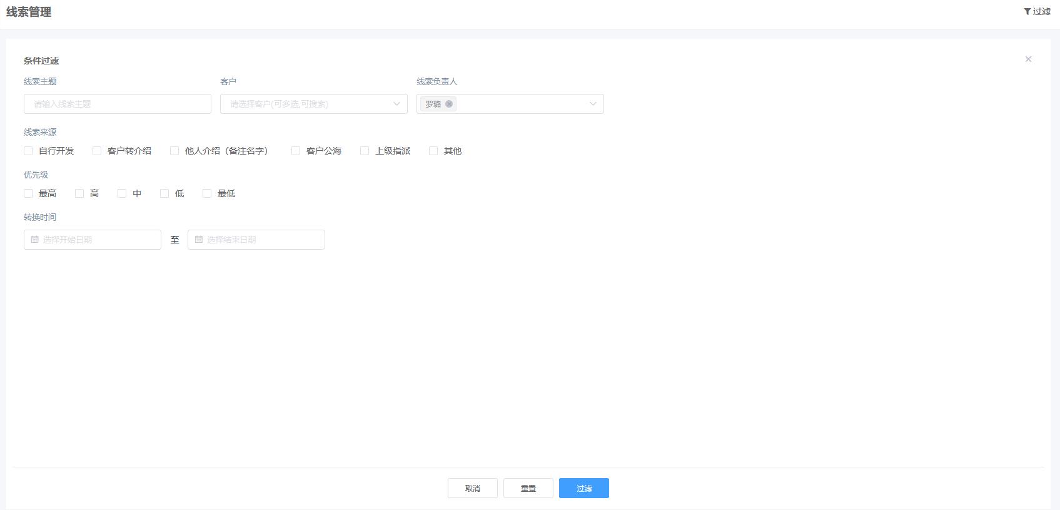Click the 罗璐 selected tag
Screen dimensions: 1060x510
(x=438, y=104)
